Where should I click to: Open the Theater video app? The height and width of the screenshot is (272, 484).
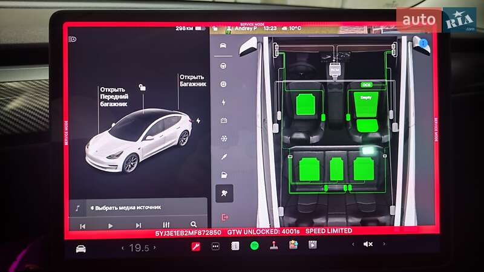pyautogui.click(x=312, y=245)
